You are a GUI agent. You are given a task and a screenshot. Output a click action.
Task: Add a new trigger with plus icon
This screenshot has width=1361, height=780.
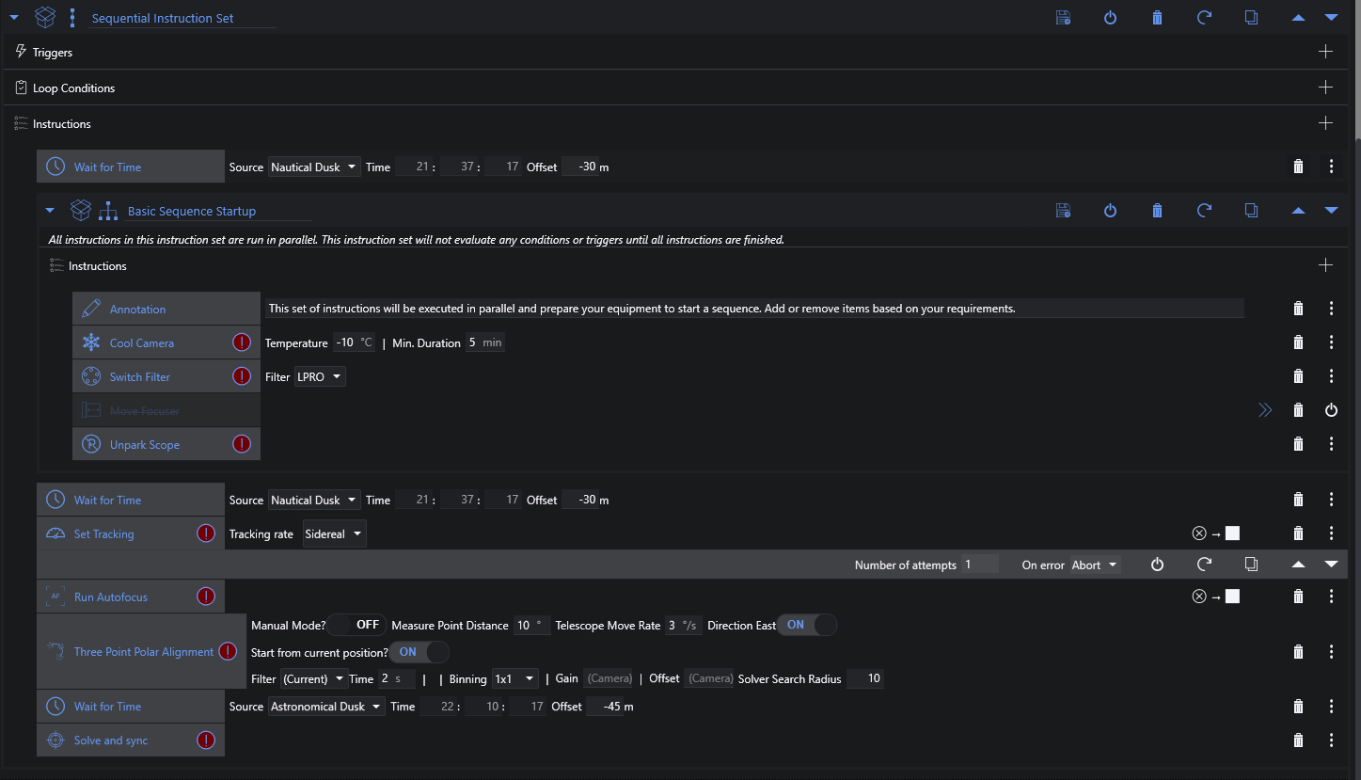point(1325,52)
